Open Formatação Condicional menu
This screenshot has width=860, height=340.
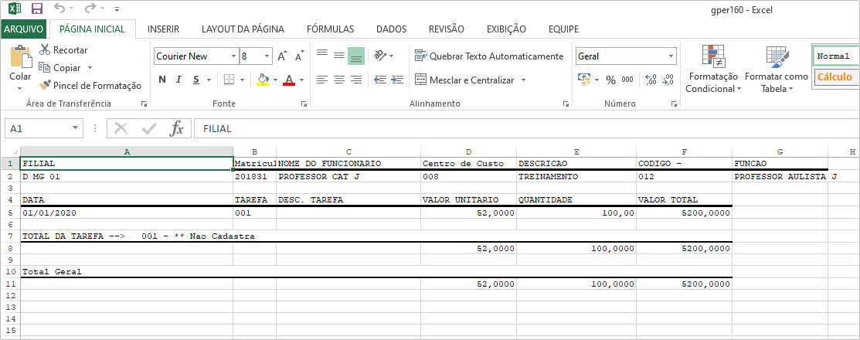point(713,70)
